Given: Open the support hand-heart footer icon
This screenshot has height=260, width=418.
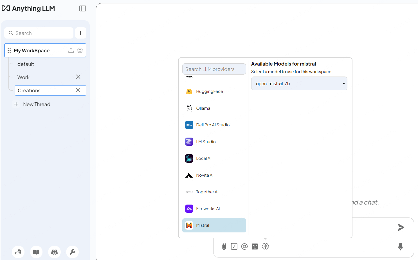Looking at the screenshot, I should click(x=18, y=252).
